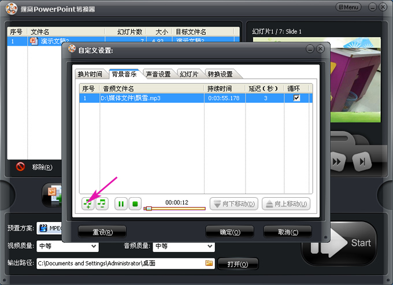This screenshot has width=393, height=285.
Task: Open the 声音设置 tab
Action: [x=158, y=74]
